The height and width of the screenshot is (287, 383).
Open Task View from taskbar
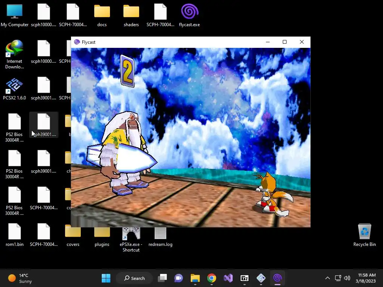coord(162,278)
